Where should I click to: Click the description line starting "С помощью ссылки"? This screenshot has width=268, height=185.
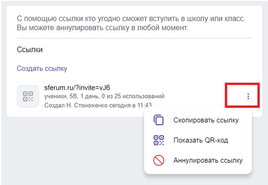point(131,18)
